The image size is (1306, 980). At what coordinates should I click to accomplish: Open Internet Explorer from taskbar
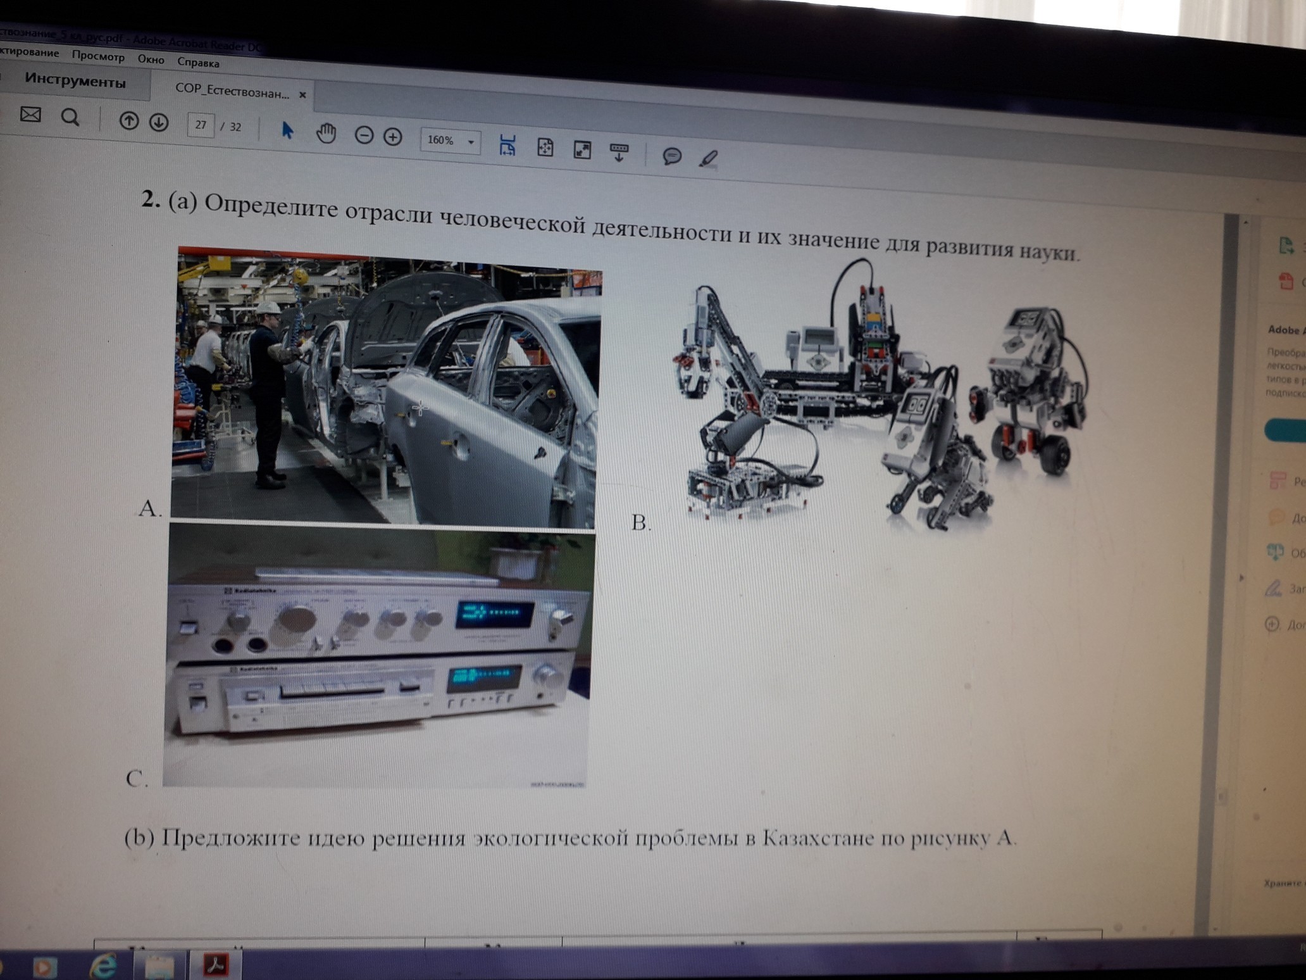tap(103, 966)
